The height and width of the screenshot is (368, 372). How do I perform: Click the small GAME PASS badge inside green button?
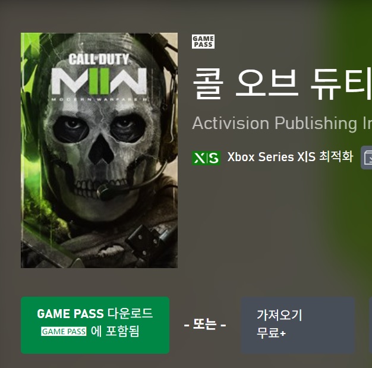[x=64, y=331]
